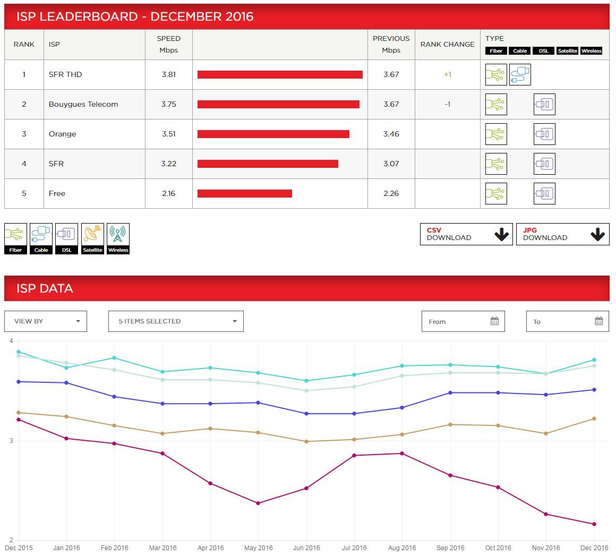
Task: Click the 'RANK CHANGE' column header
Action: coord(448,45)
